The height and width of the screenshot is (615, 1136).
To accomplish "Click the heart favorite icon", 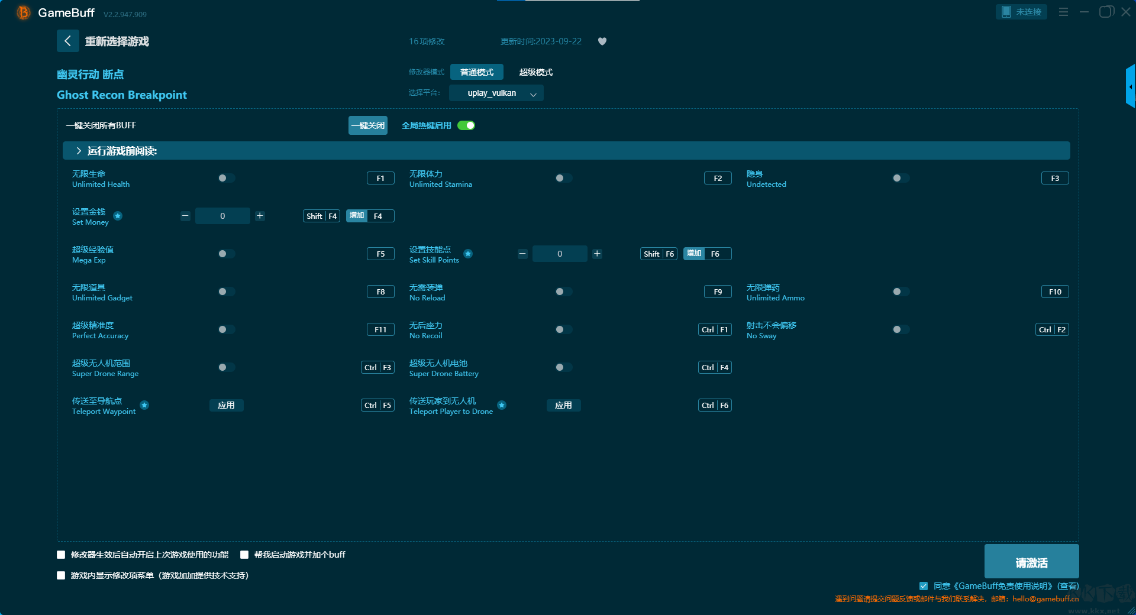I will (x=602, y=41).
